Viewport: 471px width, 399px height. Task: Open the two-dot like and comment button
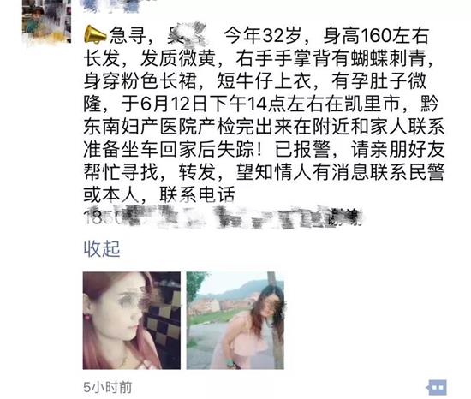click(x=437, y=388)
